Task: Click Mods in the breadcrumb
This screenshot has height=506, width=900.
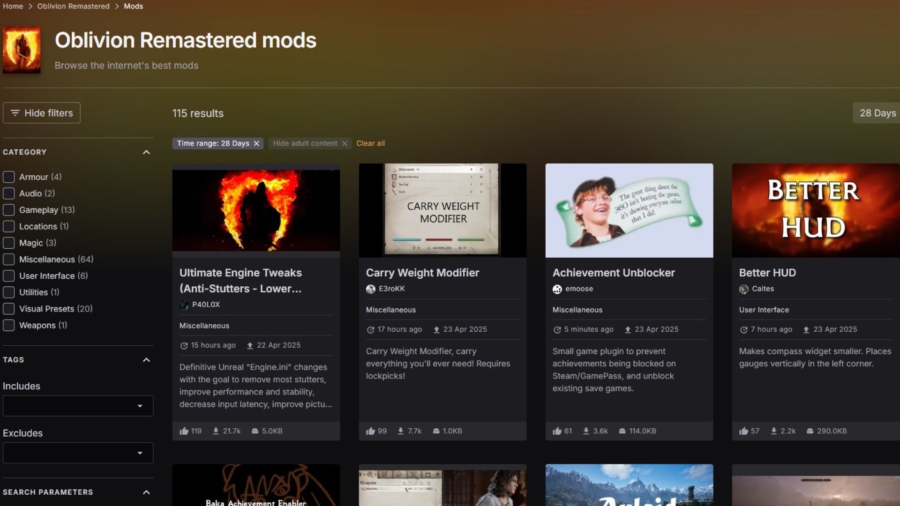Action: [134, 6]
